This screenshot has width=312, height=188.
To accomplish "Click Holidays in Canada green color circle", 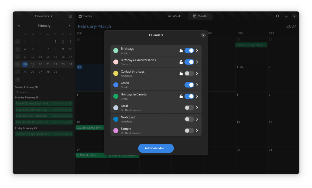I will click(116, 96).
